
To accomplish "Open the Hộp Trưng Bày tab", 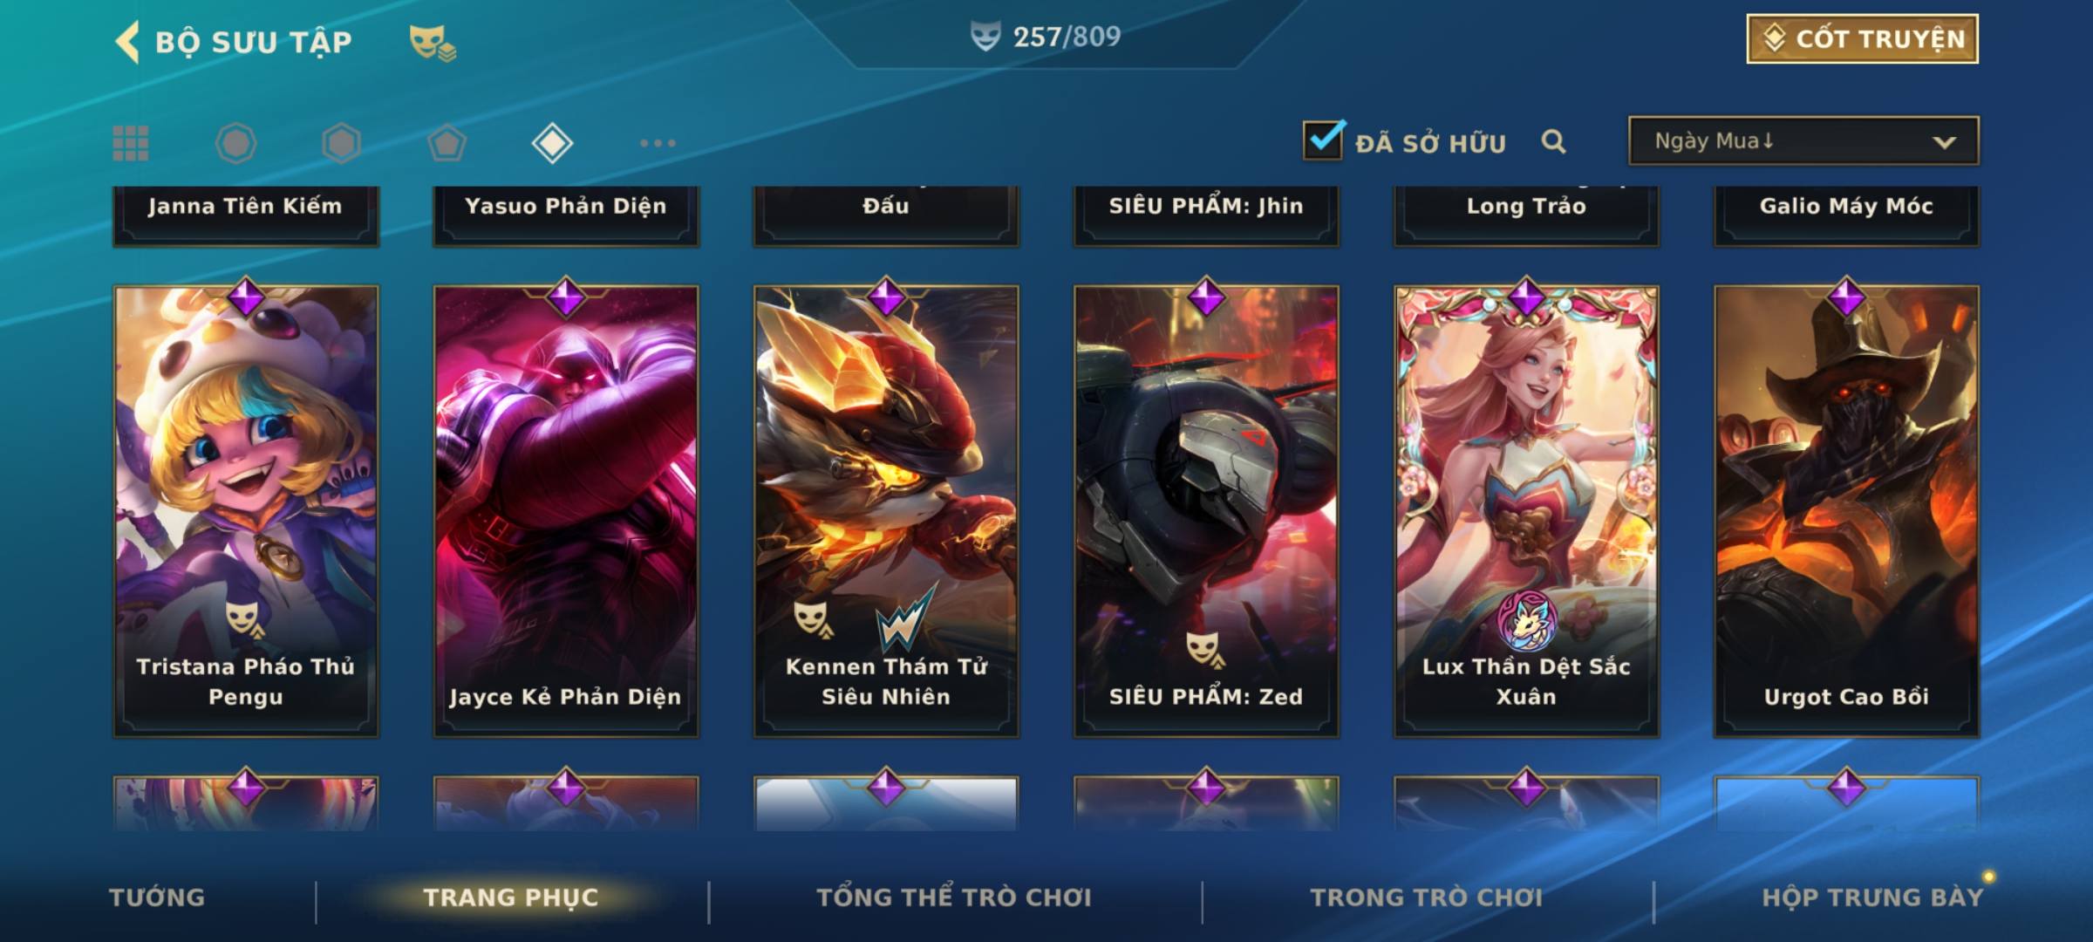I will click(1872, 898).
